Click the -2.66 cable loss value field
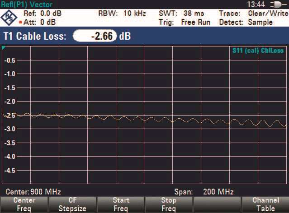Image resolution: width=289 pixels, height=213 pixels. 95,36
